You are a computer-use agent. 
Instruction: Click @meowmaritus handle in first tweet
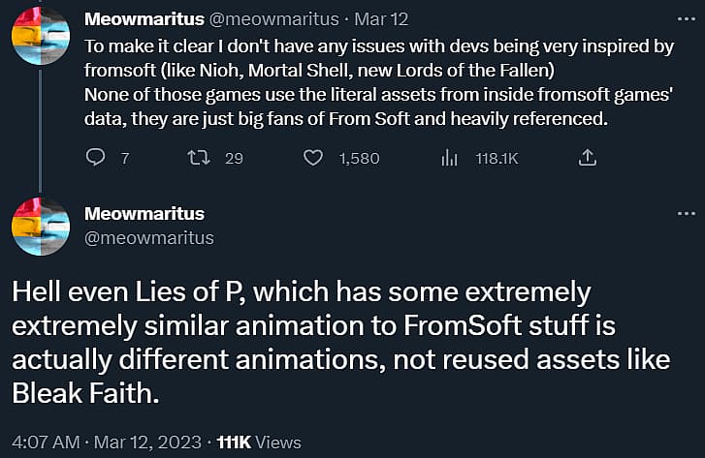pyautogui.click(x=274, y=18)
